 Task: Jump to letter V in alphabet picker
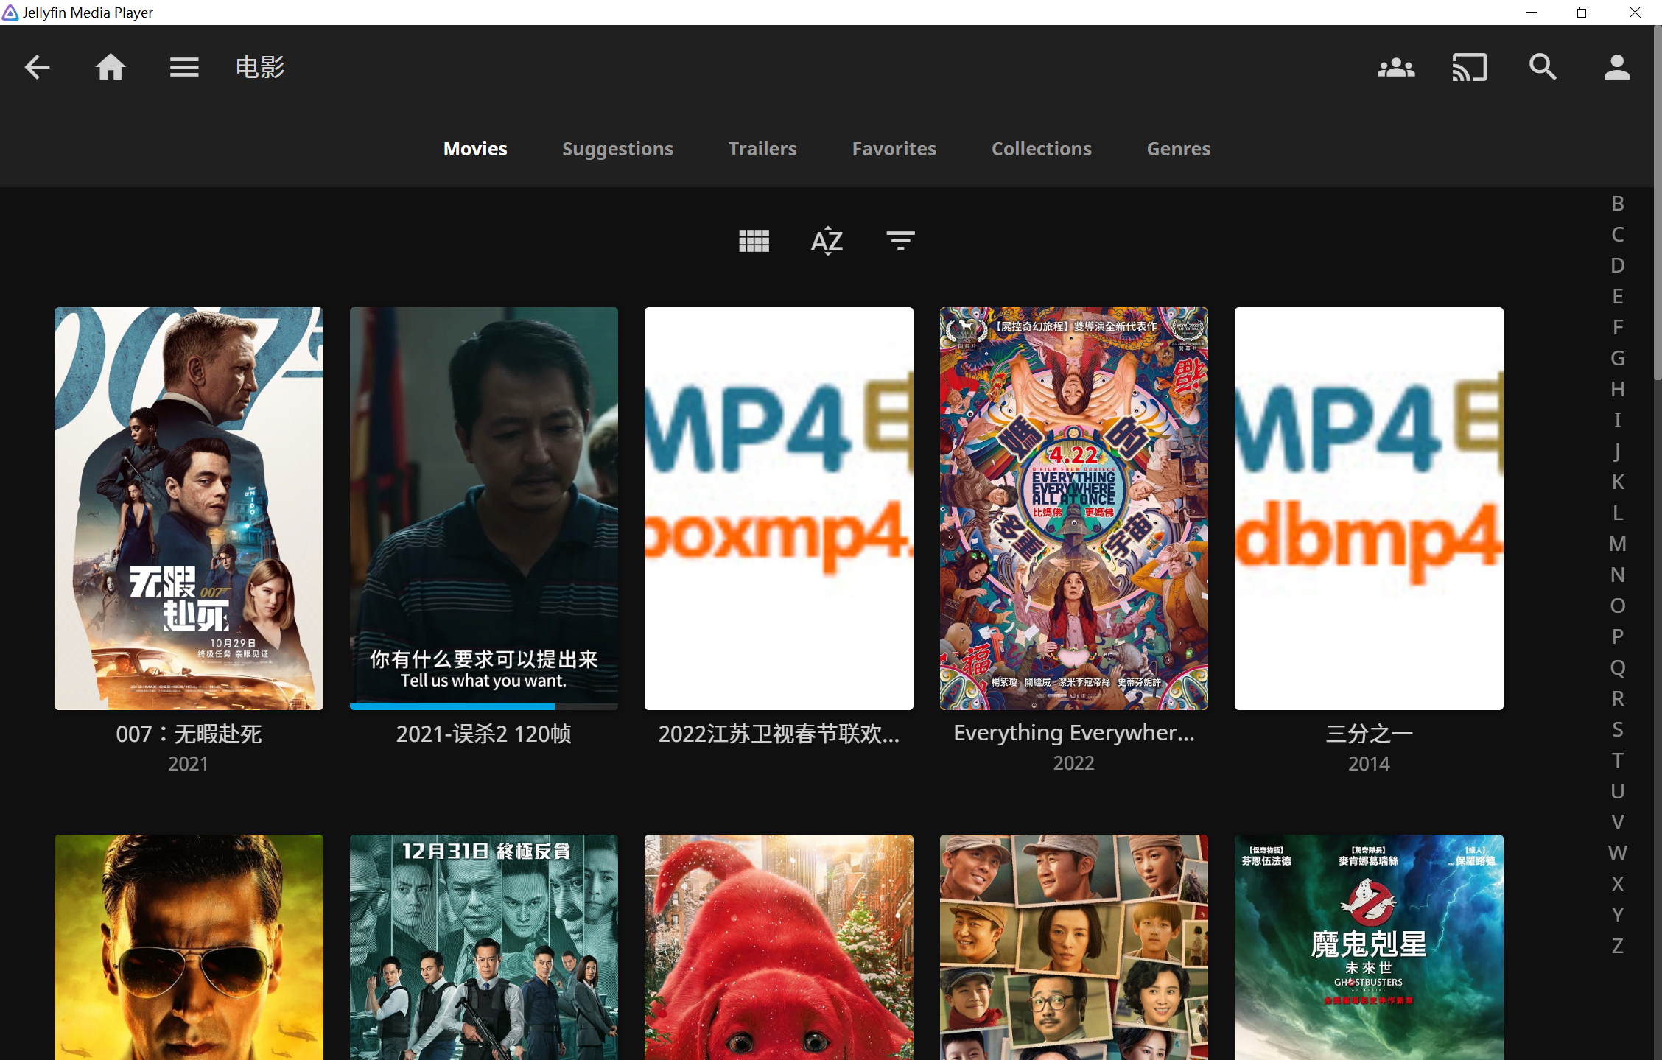tap(1617, 822)
